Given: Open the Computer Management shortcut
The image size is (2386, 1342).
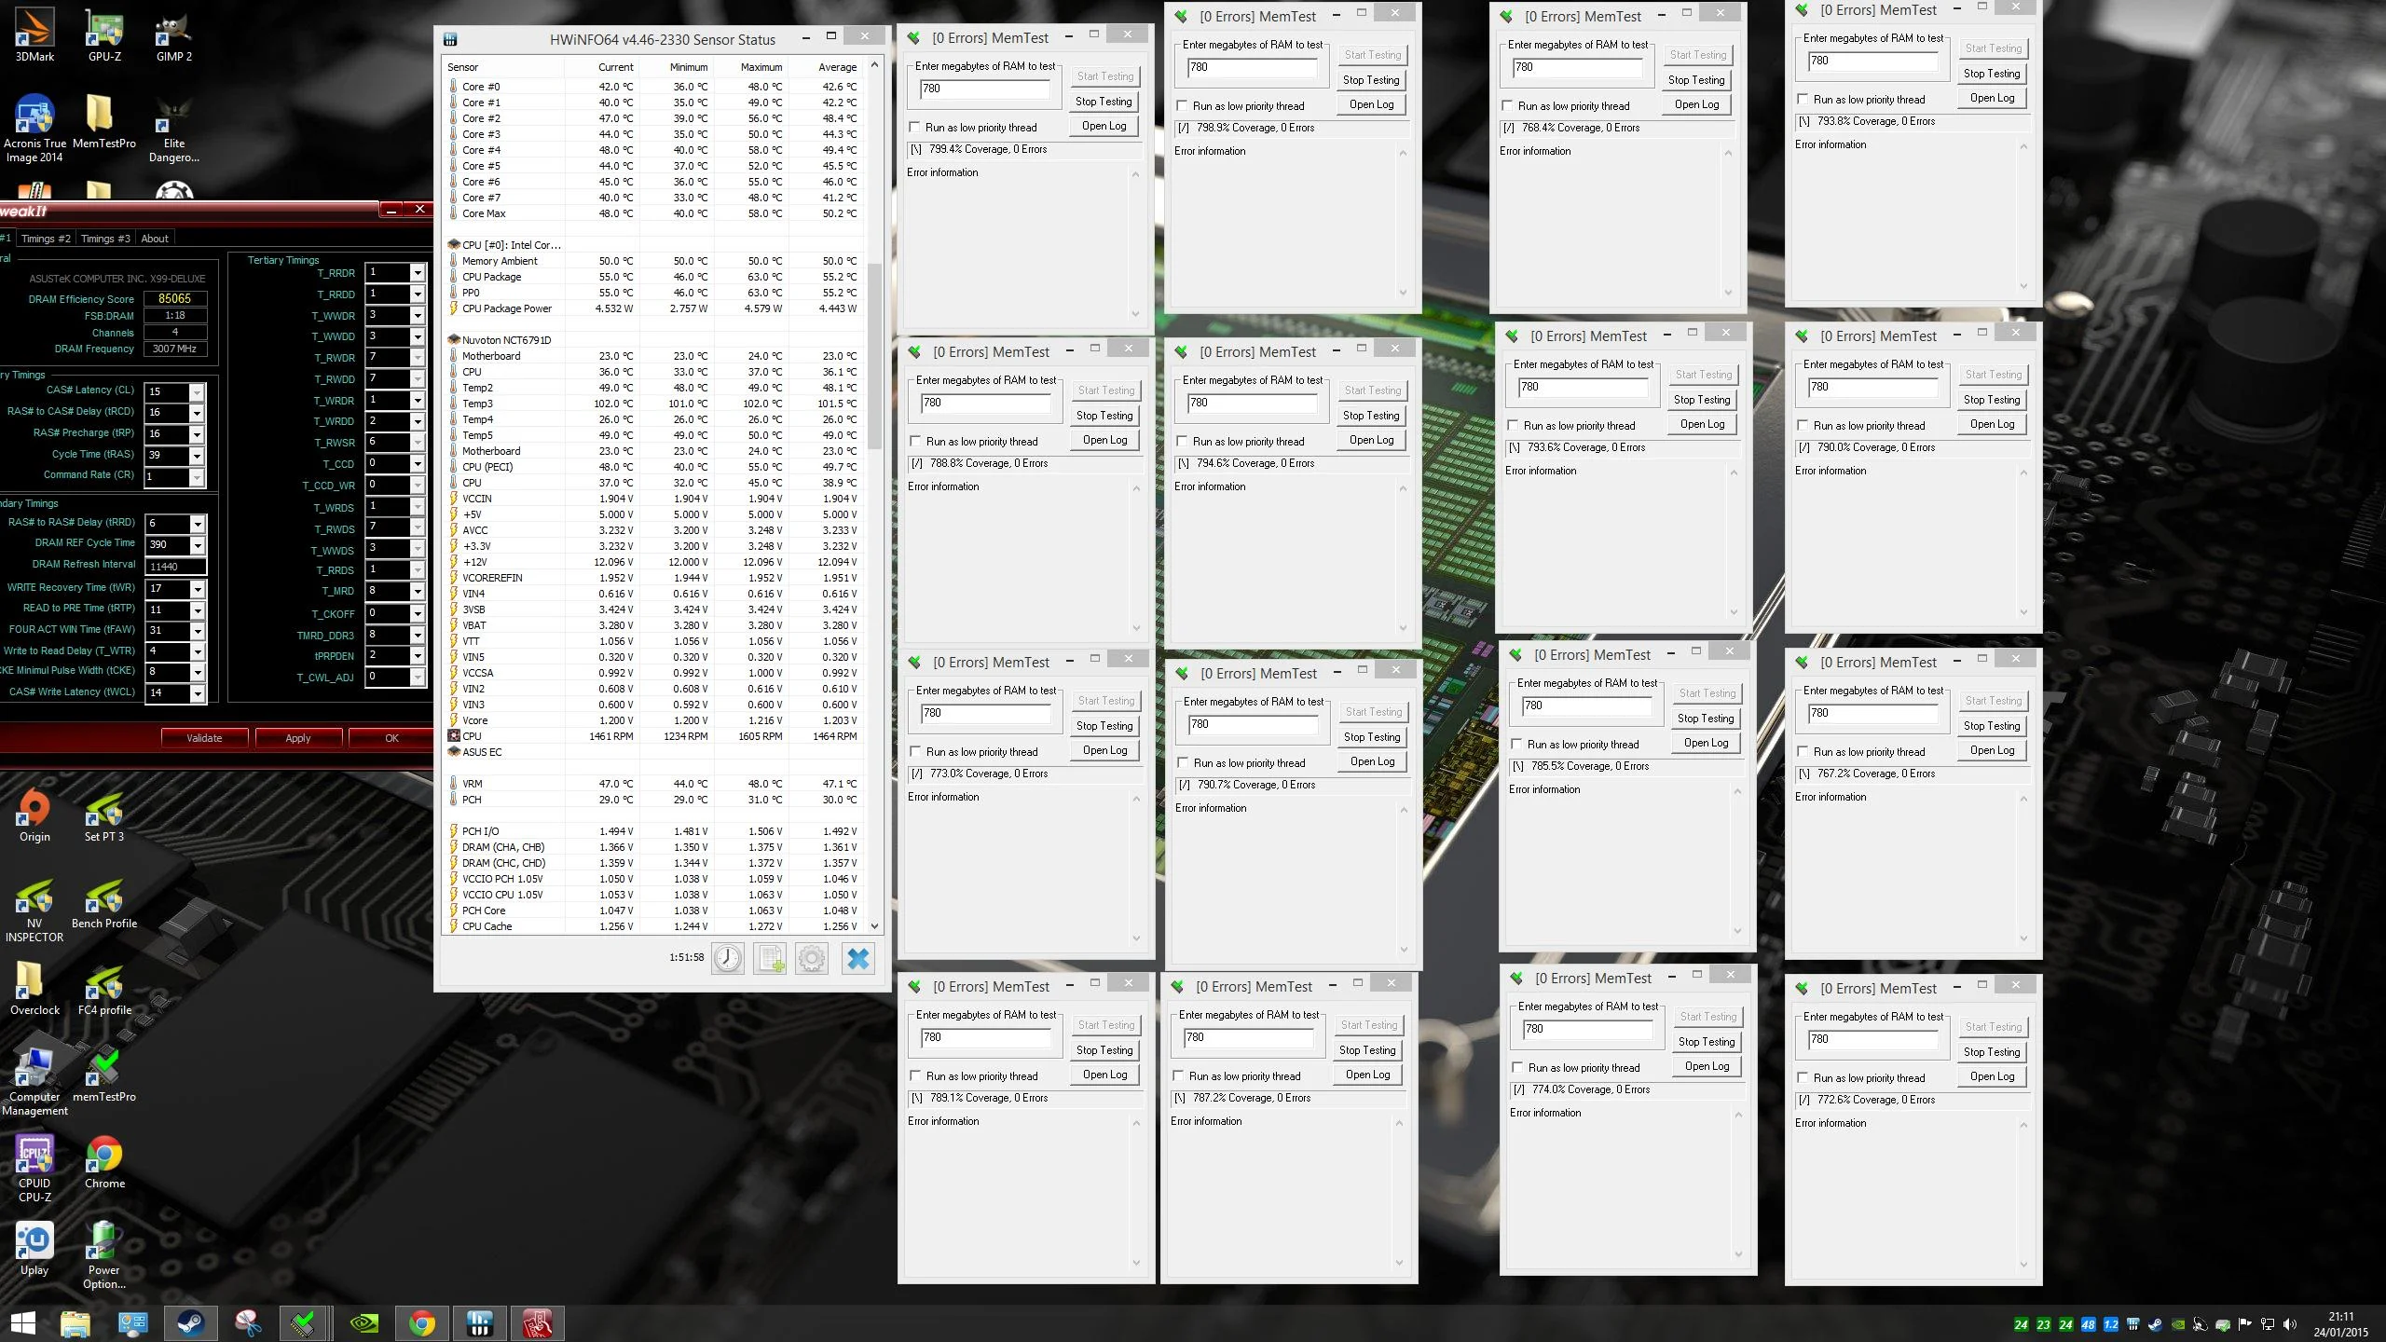Looking at the screenshot, I should click(x=34, y=1081).
